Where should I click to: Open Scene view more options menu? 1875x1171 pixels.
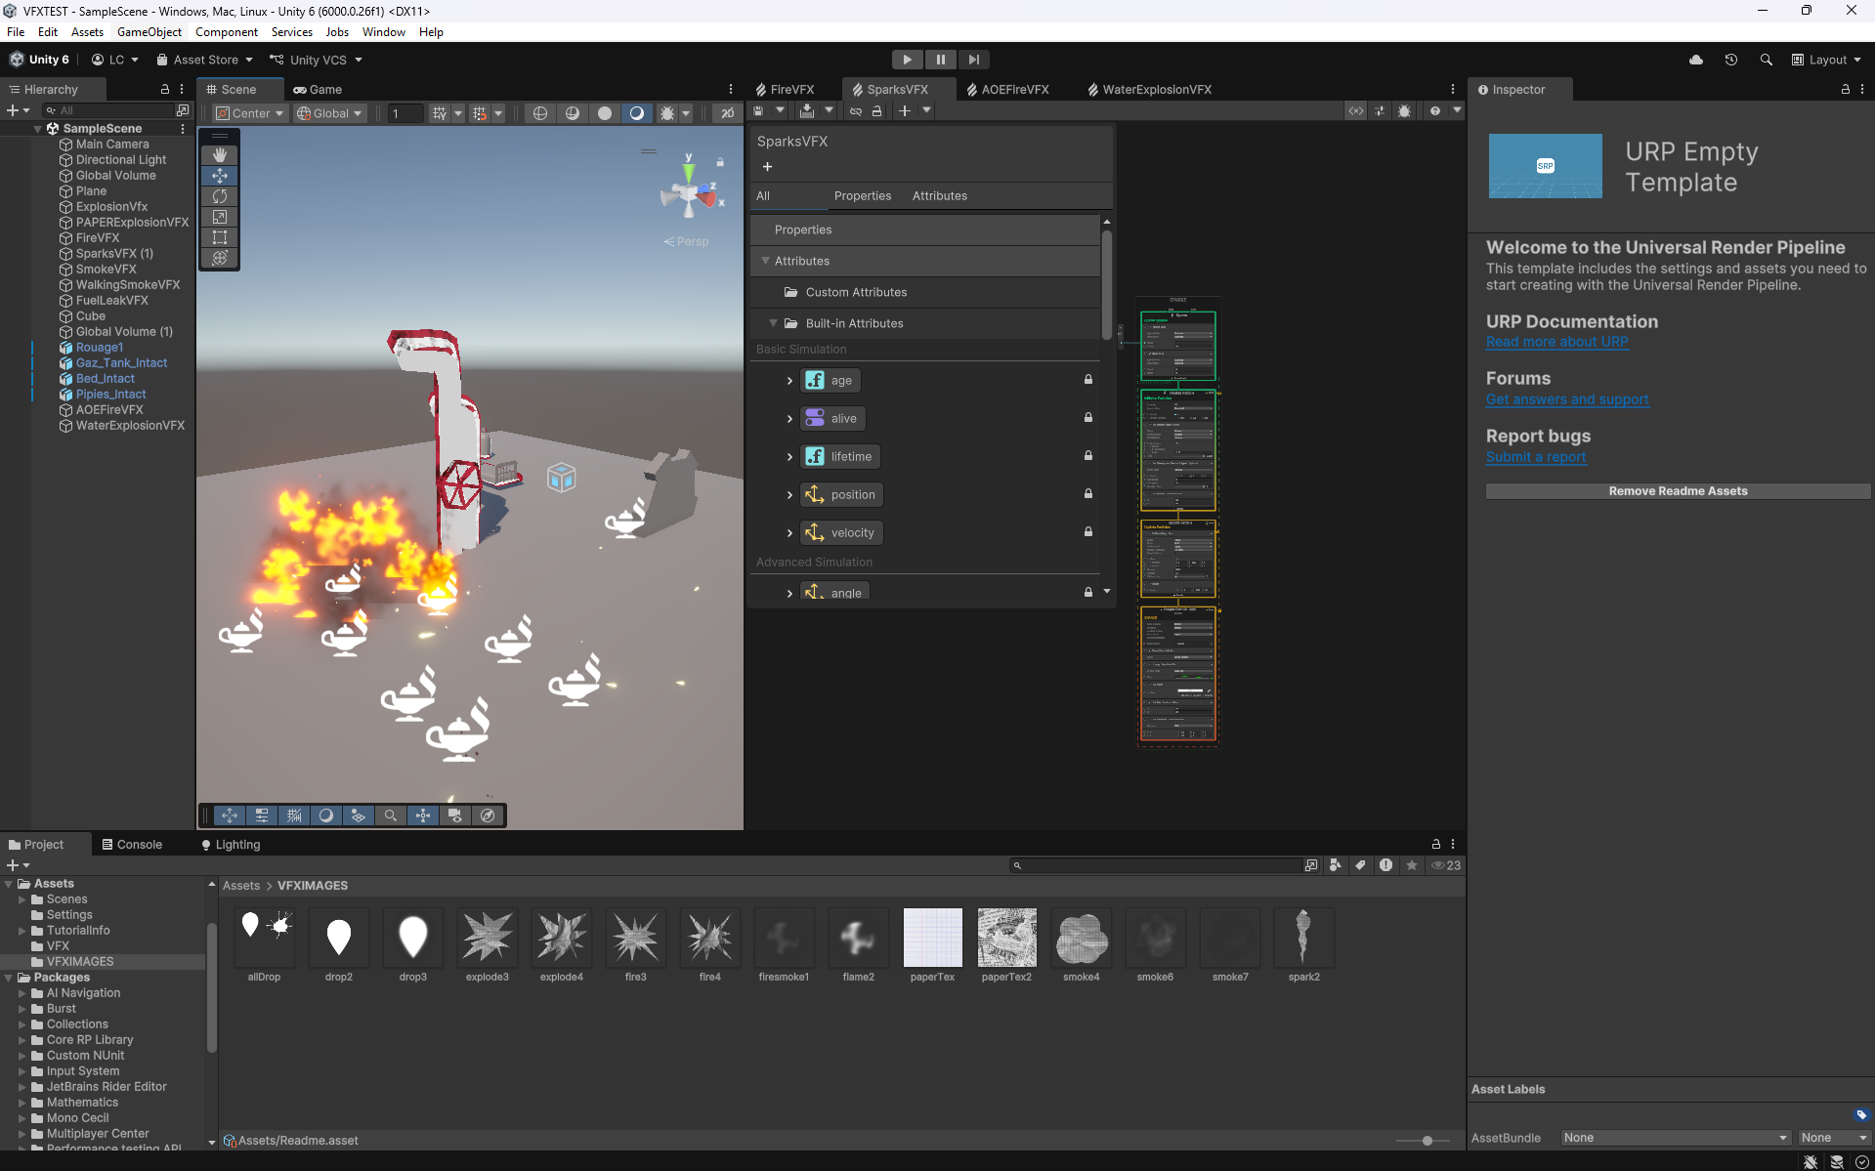[x=731, y=89]
